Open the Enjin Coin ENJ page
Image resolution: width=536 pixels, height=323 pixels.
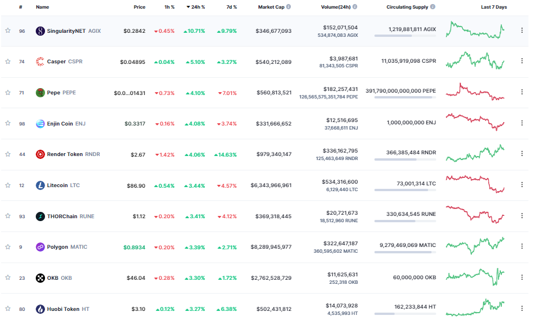[66, 123]
